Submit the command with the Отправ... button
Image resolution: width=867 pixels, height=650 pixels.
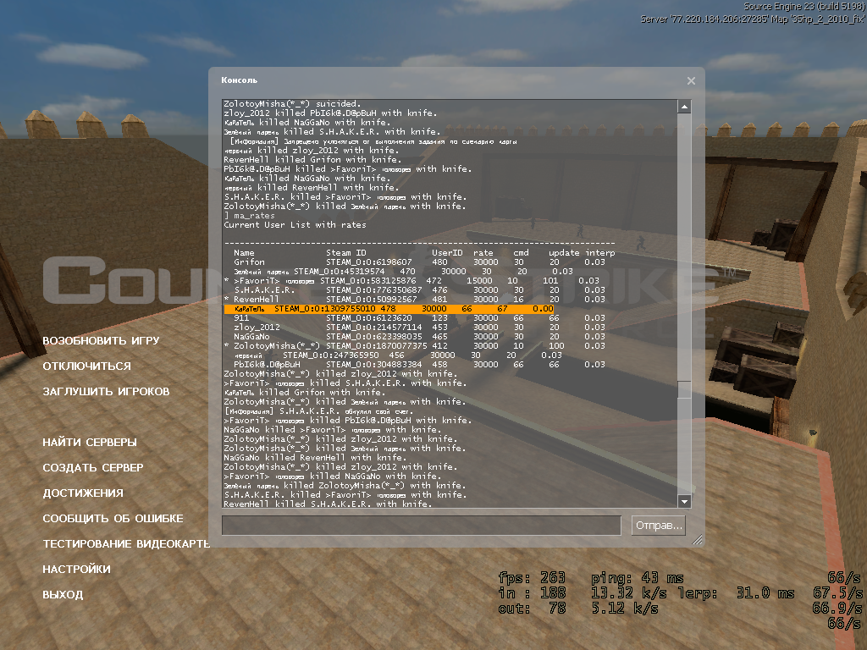659,525
